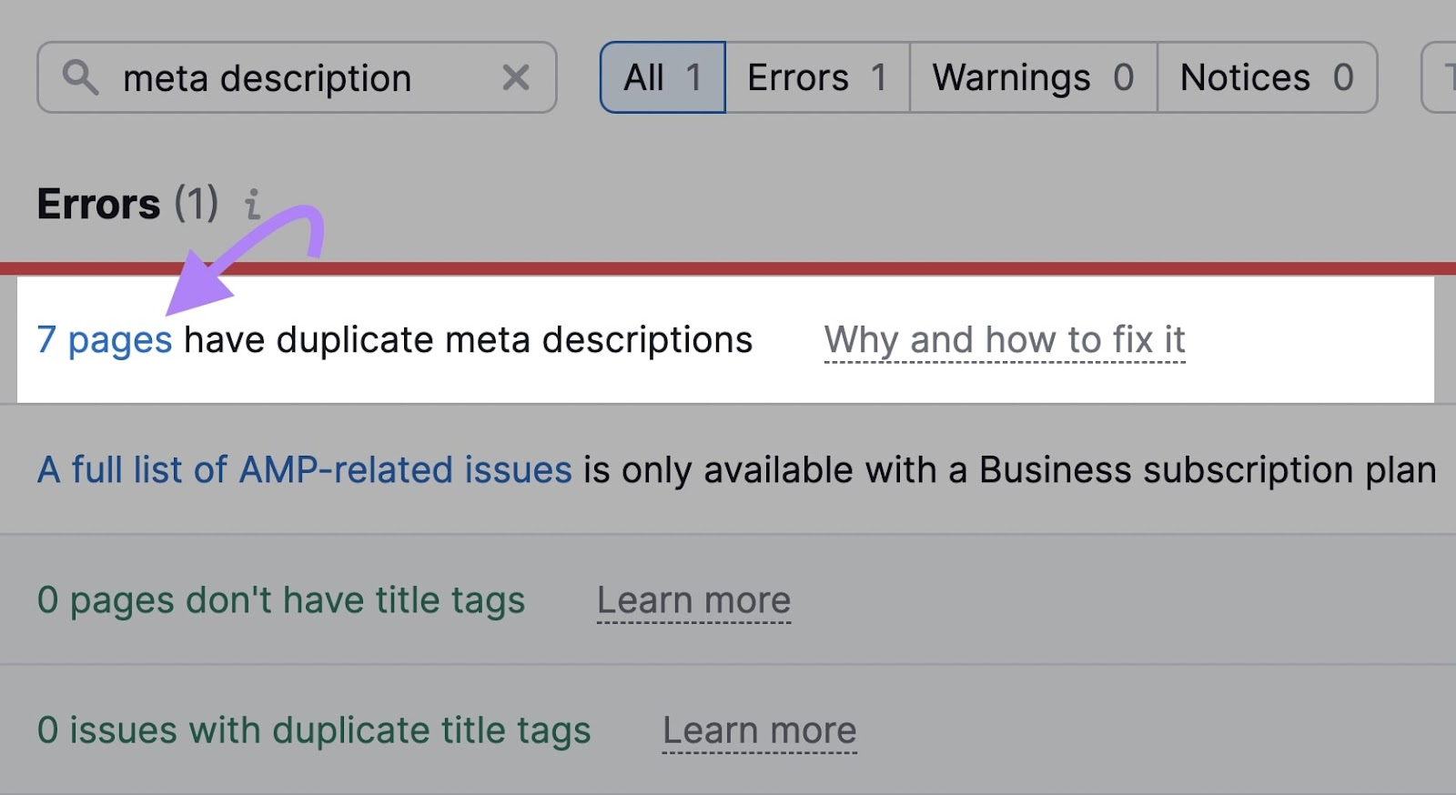Viewport: 1456px width, 795px height.
Task: Select the All filter tab
Action: [662, 78]
